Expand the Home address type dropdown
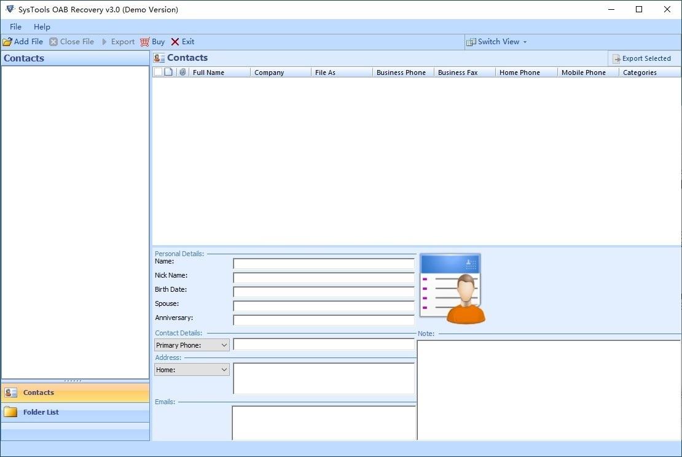This screenshot has width=682, height=457. [192, 370]
